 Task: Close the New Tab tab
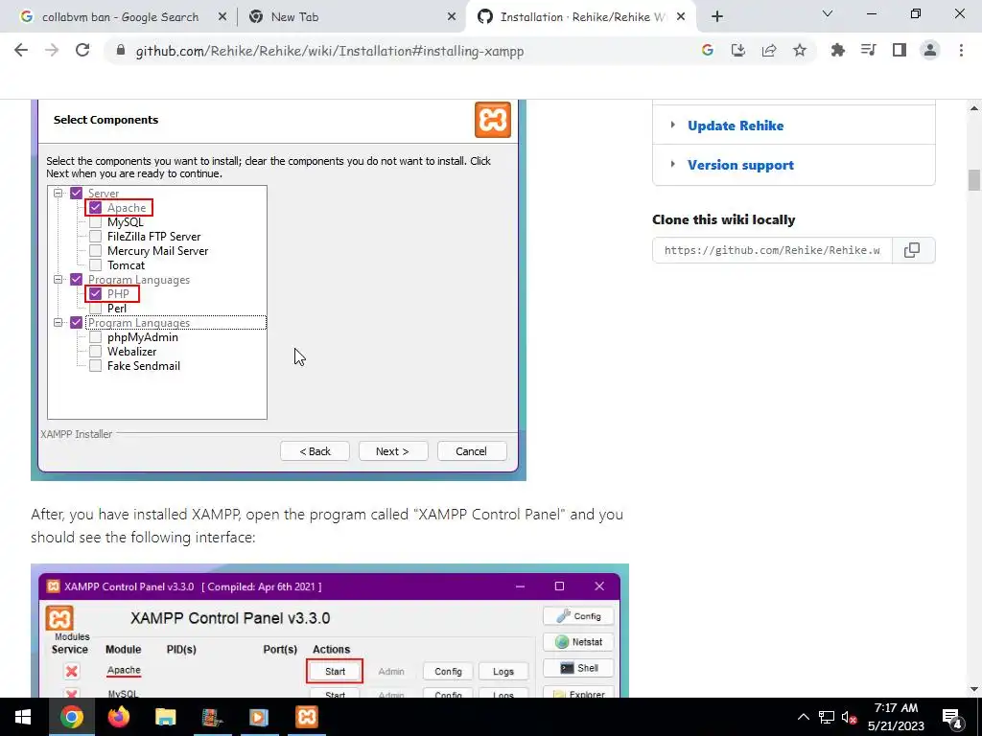click(x=452, y=17)
